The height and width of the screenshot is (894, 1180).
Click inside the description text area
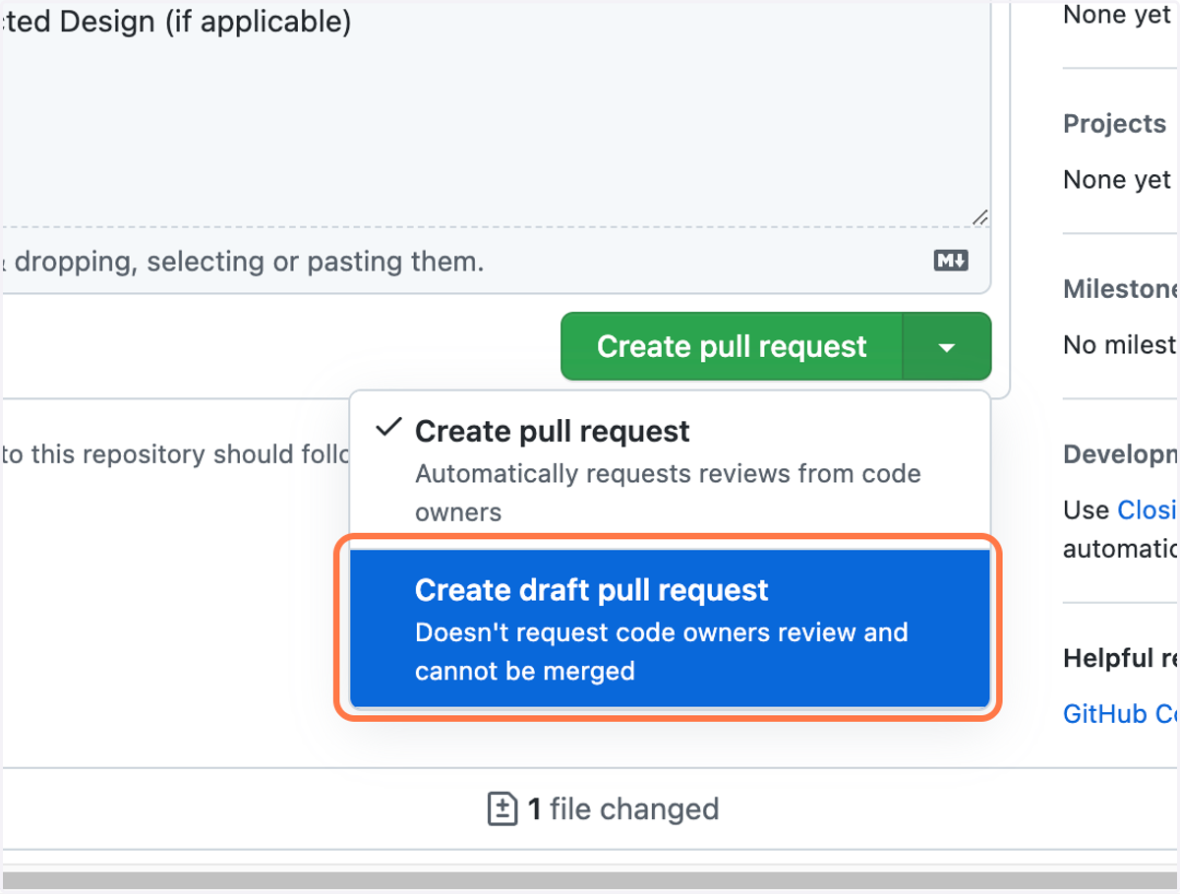point(494,115)
